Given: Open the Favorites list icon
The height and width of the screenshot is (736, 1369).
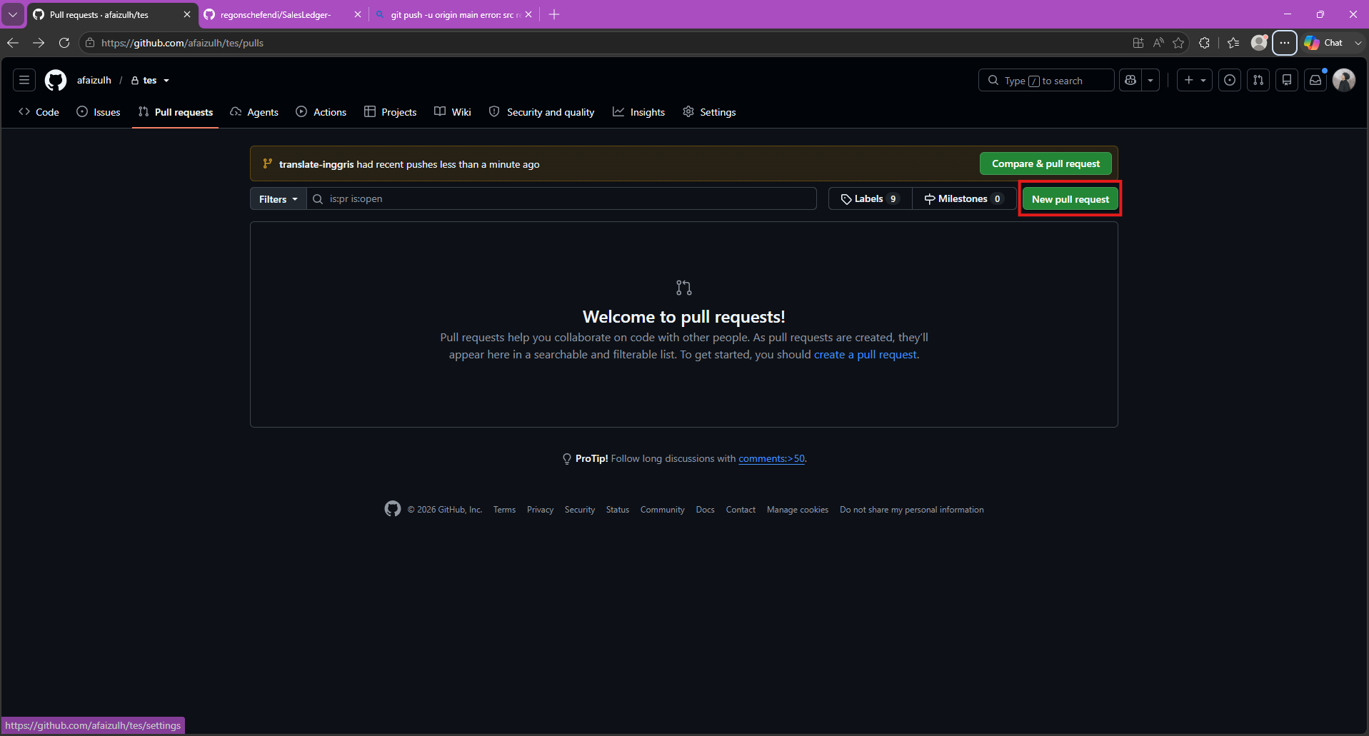Looking at the screenshot, I should pyautogui.click(x=1233, y=43).
